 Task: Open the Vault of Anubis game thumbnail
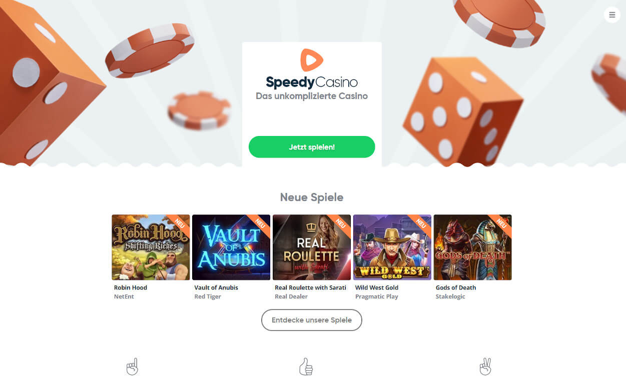click(x=231, y=247)
